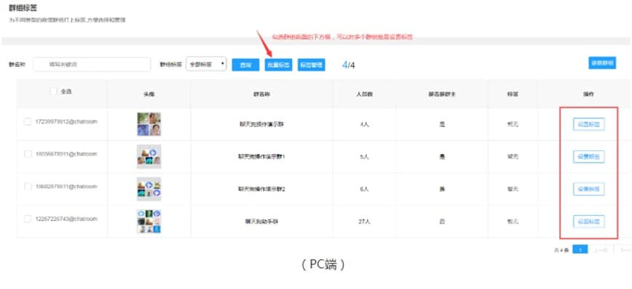Click 设置标签 for the 4人 group row
The image size is (632, 289).
(x=589, y=125)
